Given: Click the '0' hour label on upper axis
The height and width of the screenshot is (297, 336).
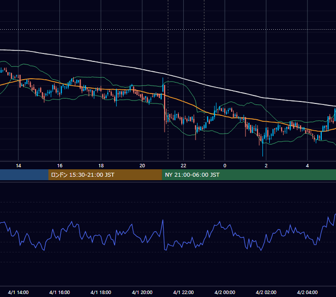Looking at the screenshot, I should 225,166.
